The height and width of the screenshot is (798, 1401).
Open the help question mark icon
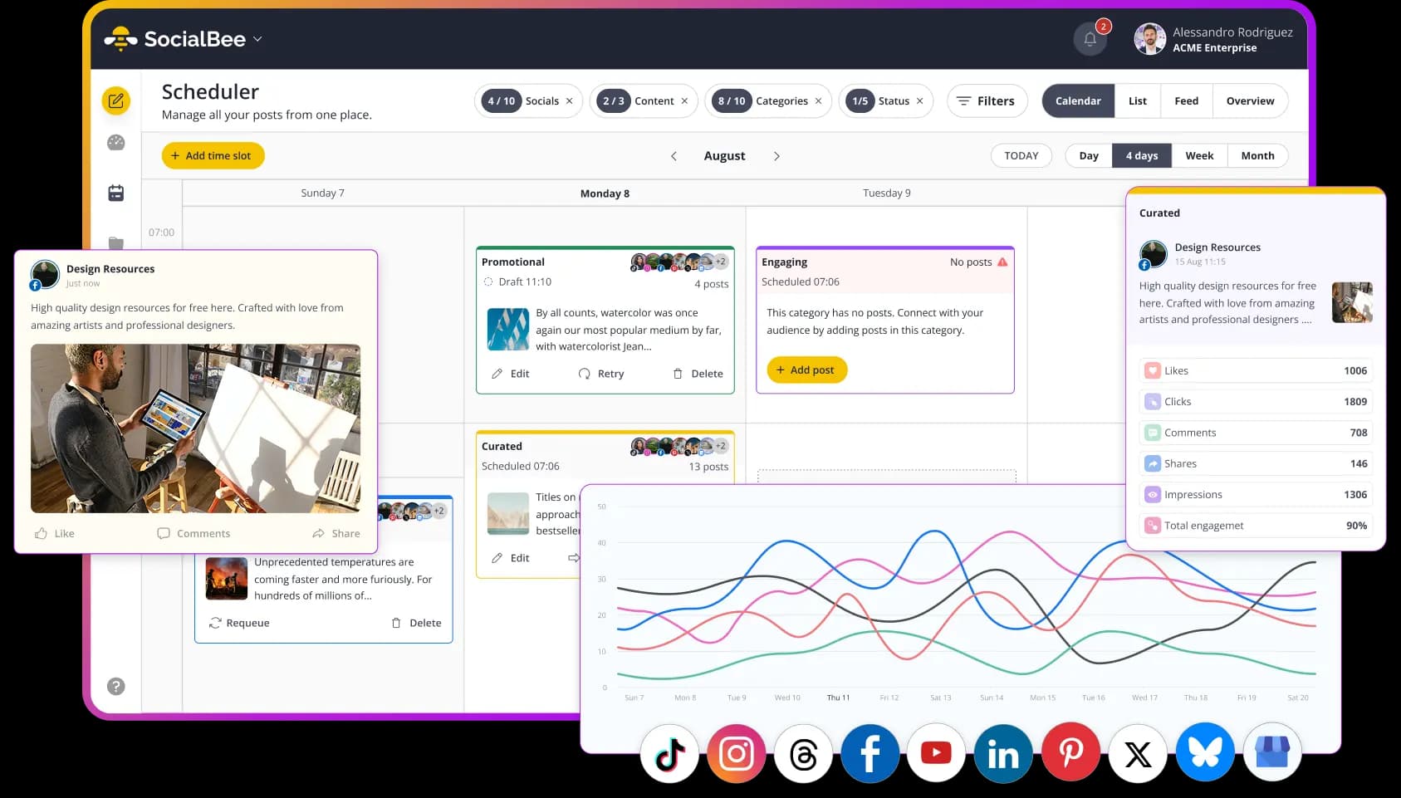tap(116, 686)
